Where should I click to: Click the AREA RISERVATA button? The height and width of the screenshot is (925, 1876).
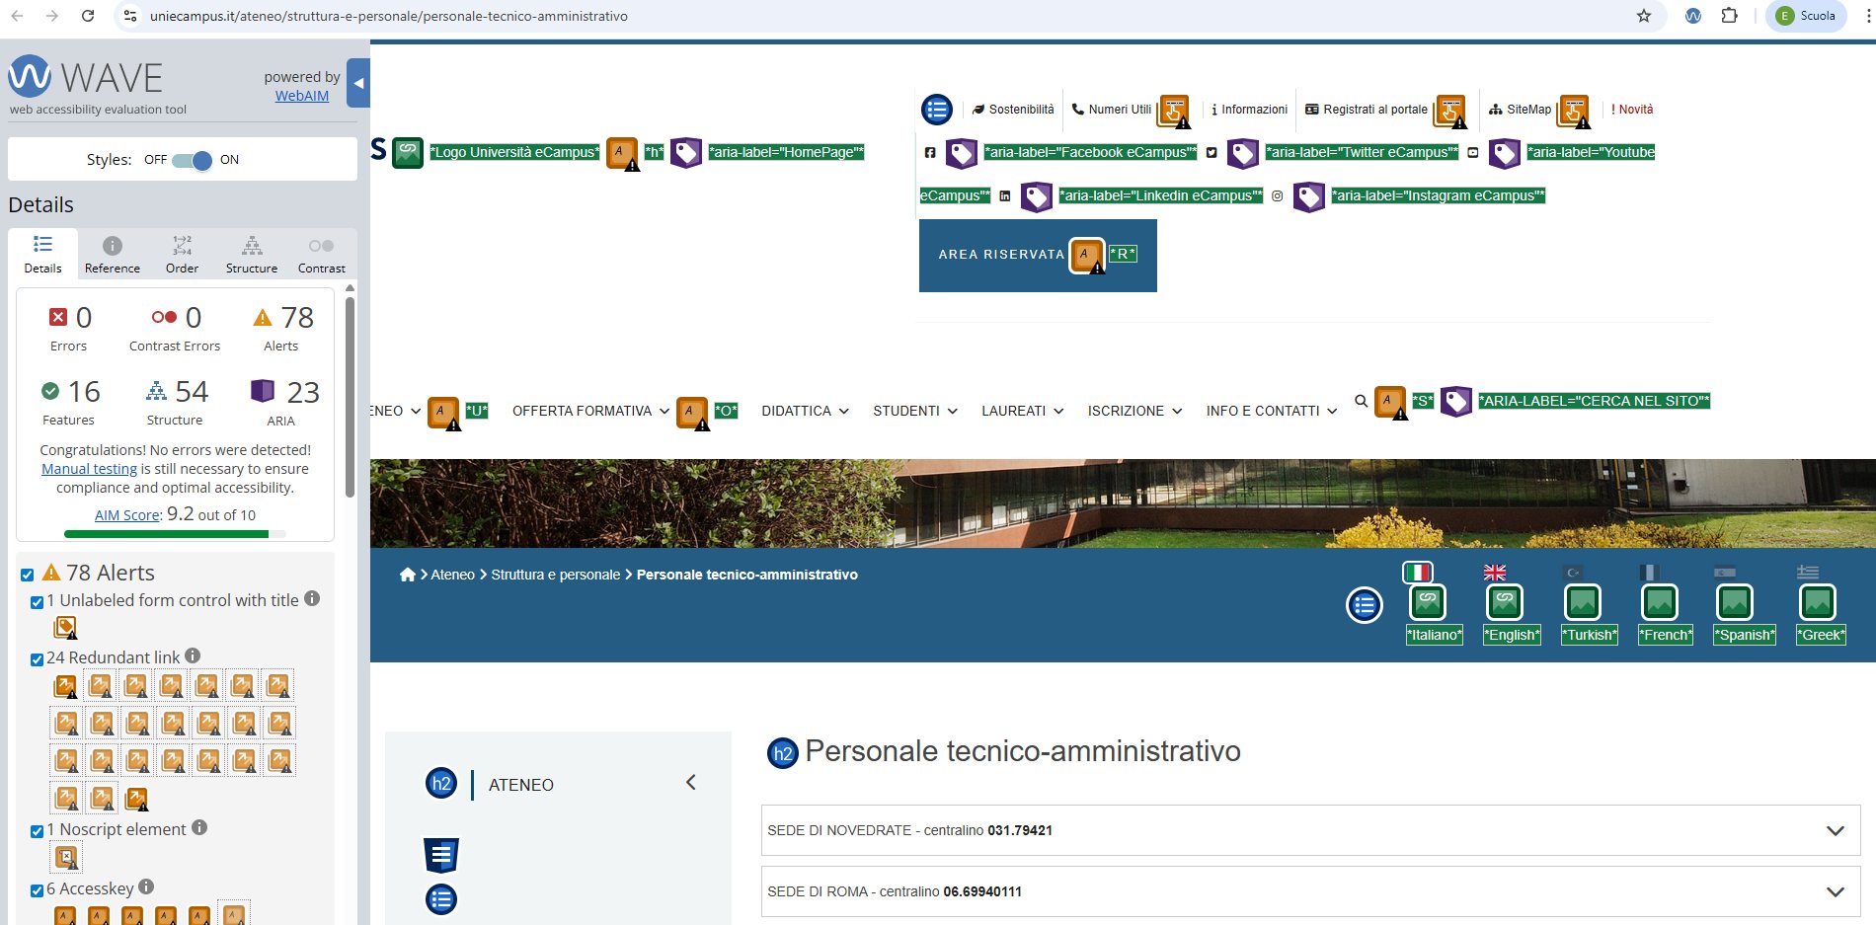pyautogui.click(x=1001, y=255)
